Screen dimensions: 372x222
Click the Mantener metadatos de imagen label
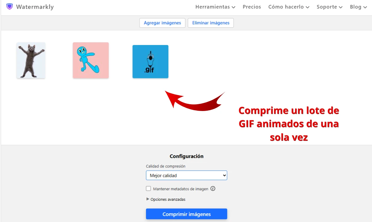pos(180,189)
